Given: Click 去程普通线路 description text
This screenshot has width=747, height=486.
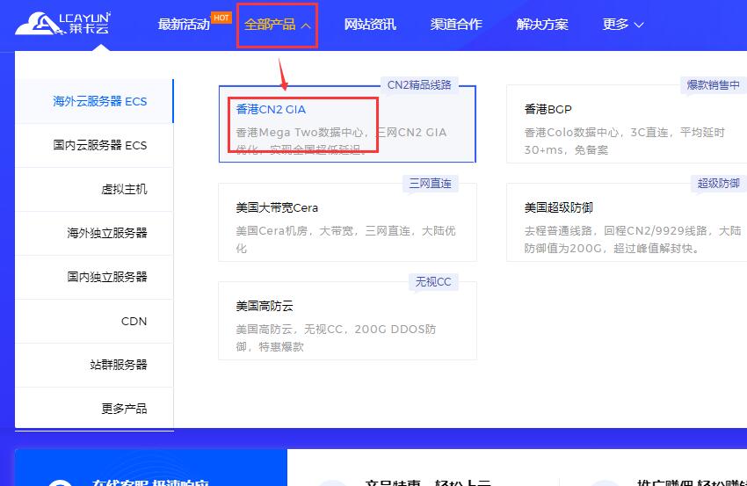Looking at the screenshot, I should (633, 240).
